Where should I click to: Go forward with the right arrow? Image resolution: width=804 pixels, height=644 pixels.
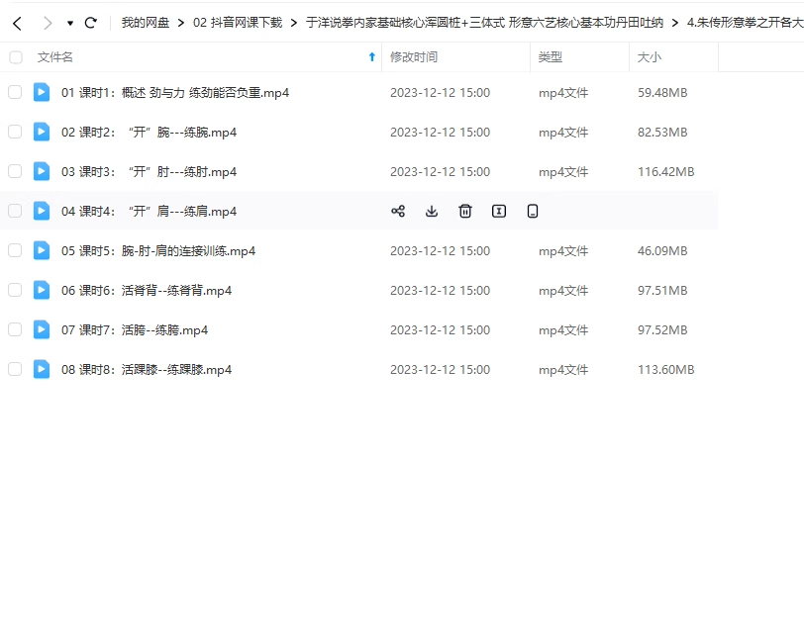point(48,23)
